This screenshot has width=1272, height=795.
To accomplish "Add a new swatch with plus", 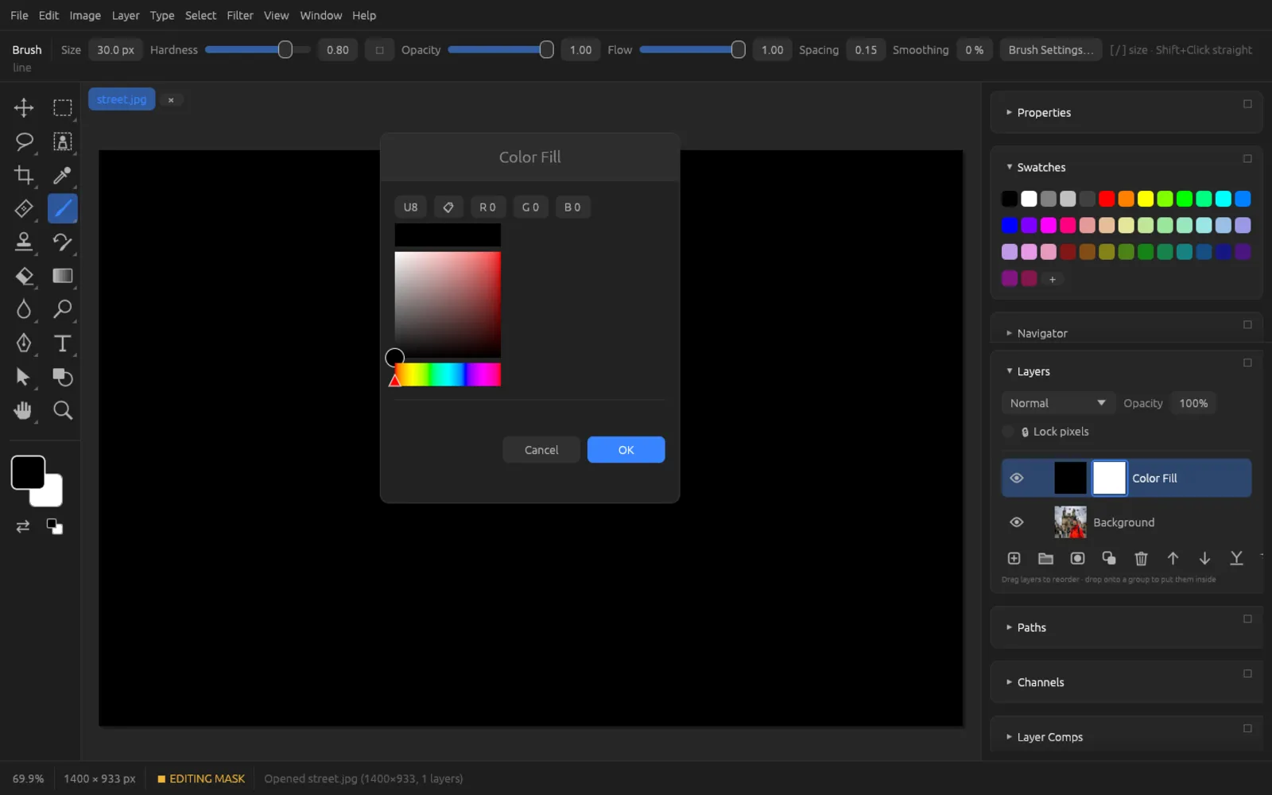I will point(1053,279).
